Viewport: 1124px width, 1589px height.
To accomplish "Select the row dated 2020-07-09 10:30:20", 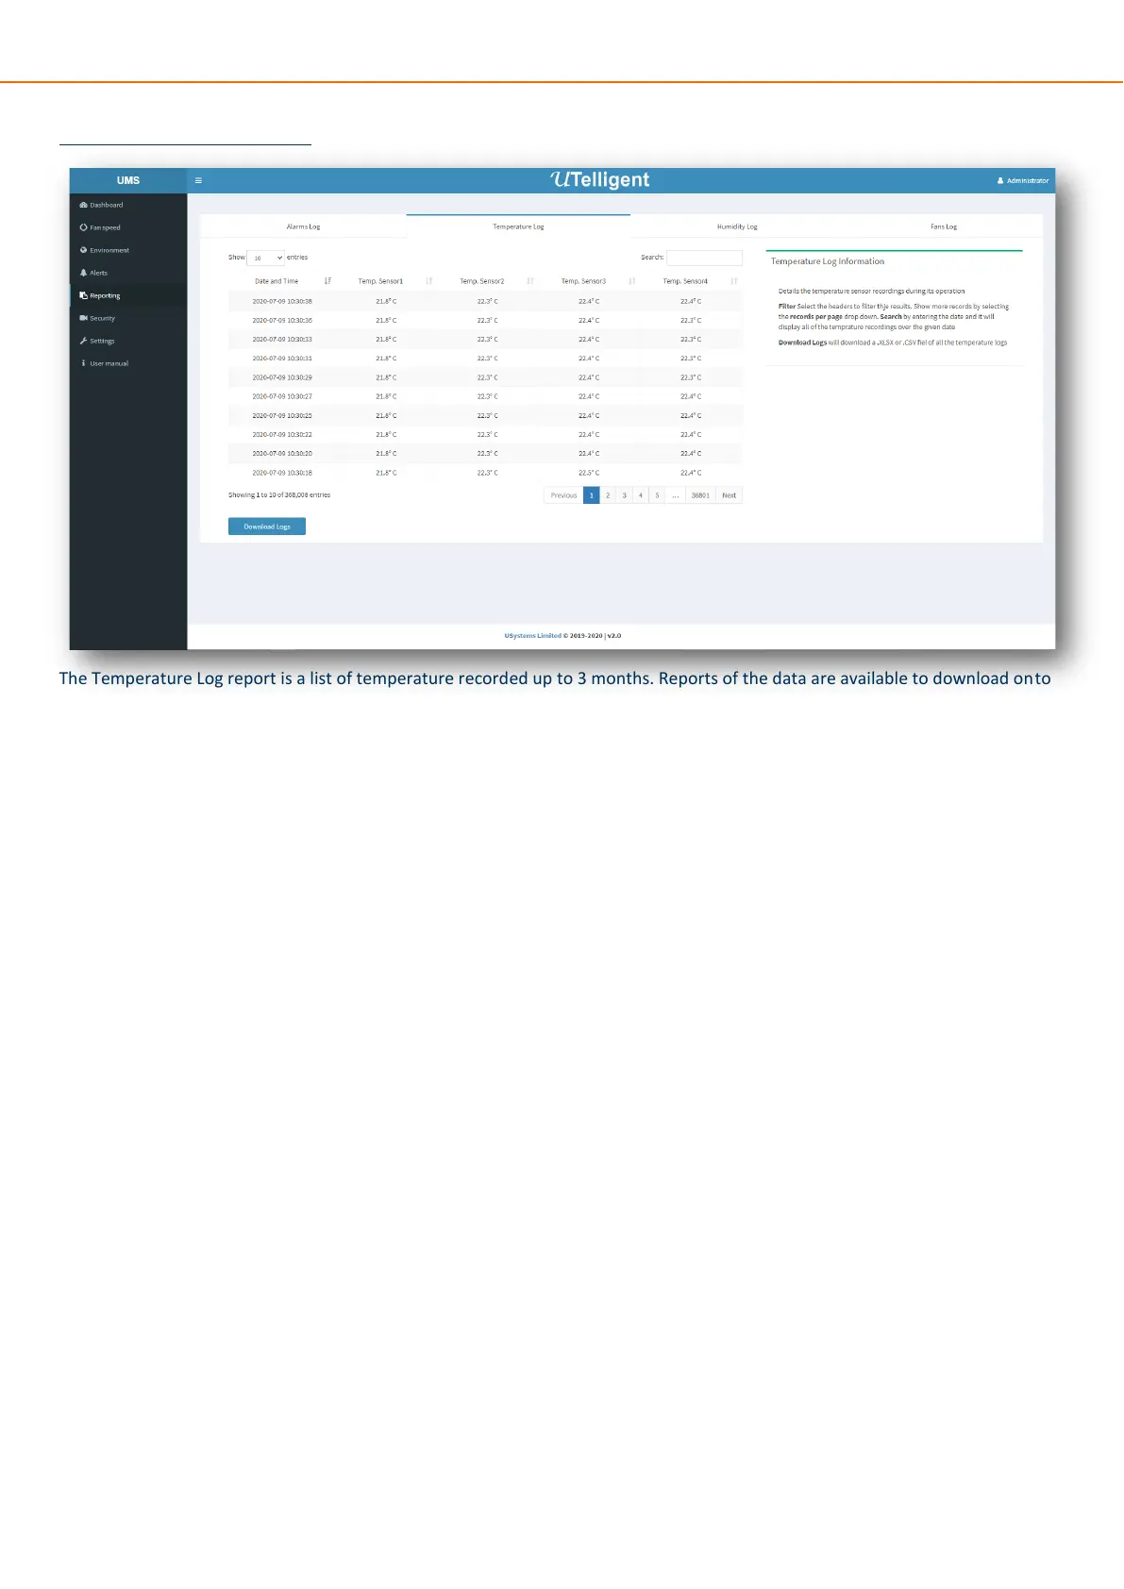I will point(485,453).
